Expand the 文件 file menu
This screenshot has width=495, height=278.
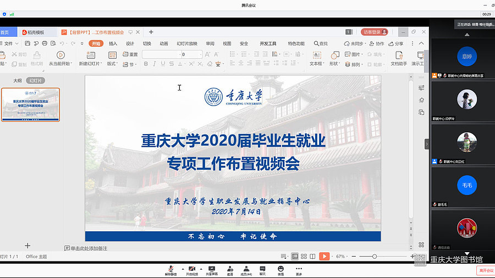[x=9, y=43]
